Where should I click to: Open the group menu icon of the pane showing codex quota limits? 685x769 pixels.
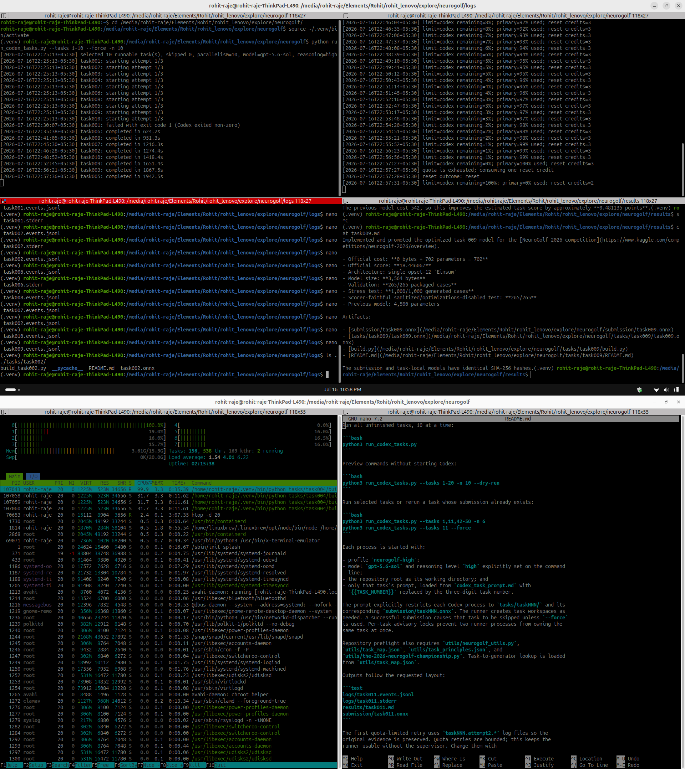pyautogui.click(x=346, y=16)
